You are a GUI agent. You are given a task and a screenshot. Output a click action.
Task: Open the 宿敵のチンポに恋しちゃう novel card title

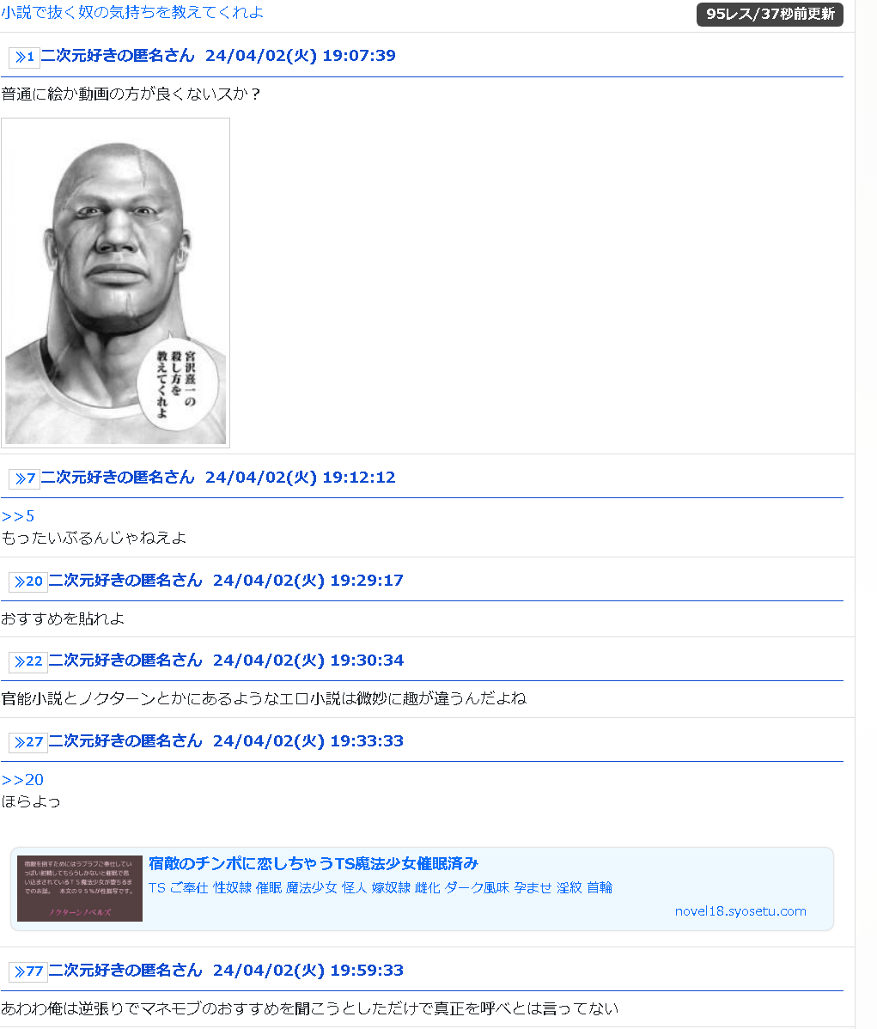314,863
